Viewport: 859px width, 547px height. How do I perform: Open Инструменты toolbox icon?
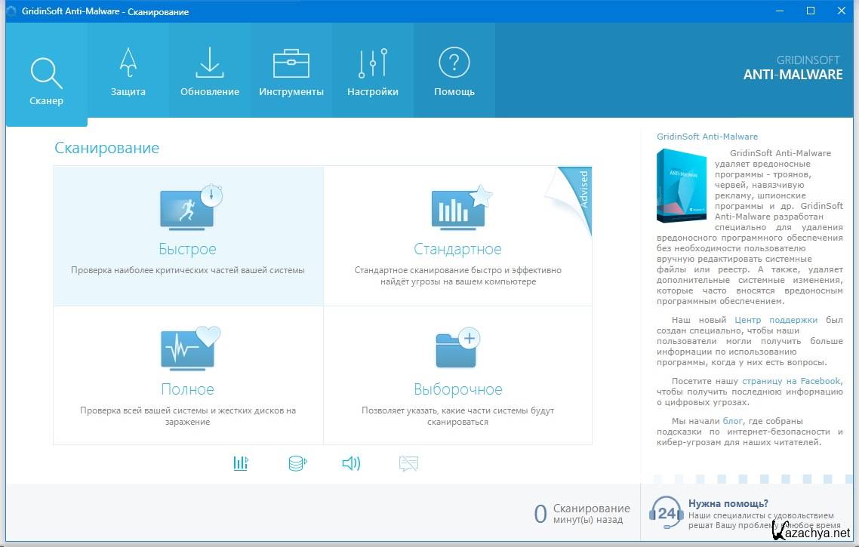click(x=291, y=64)
